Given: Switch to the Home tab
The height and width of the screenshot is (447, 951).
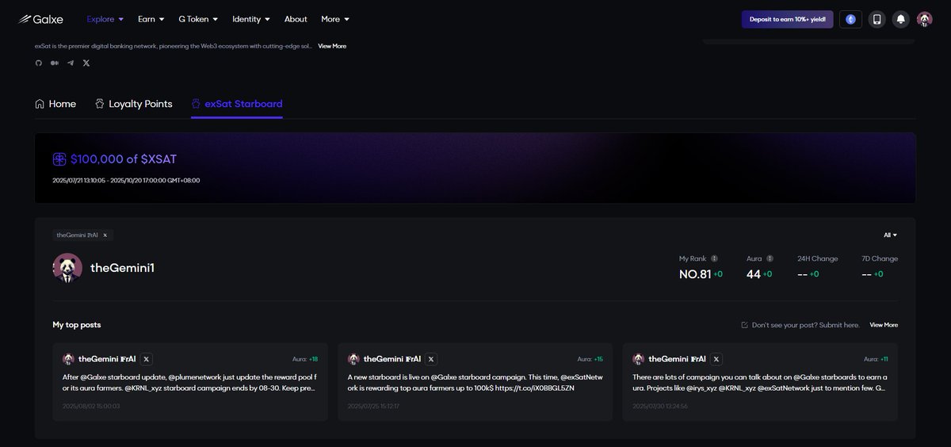Looking at the screenshot, I should click(55, 104).
